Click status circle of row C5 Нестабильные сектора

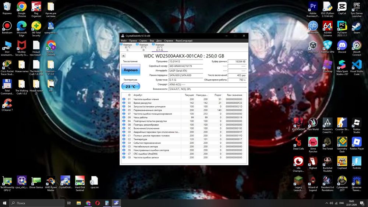[x=124, y=146]
